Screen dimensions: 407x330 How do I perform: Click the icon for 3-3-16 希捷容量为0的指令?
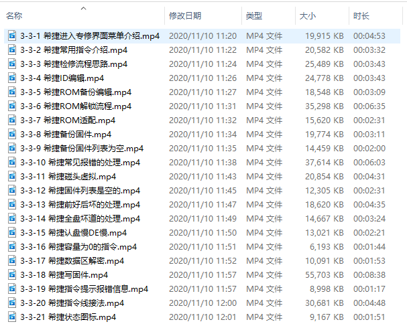tap(12, 246)
